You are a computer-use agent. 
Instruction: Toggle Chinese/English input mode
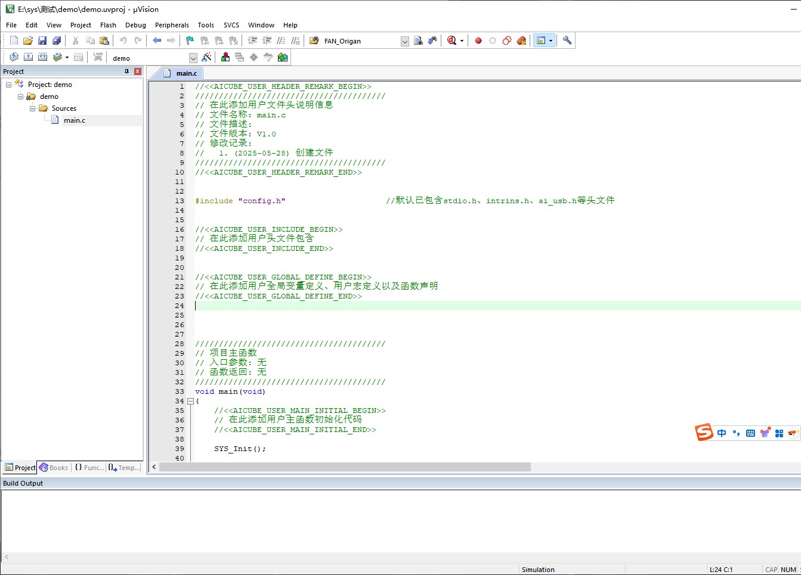[722, 433]
